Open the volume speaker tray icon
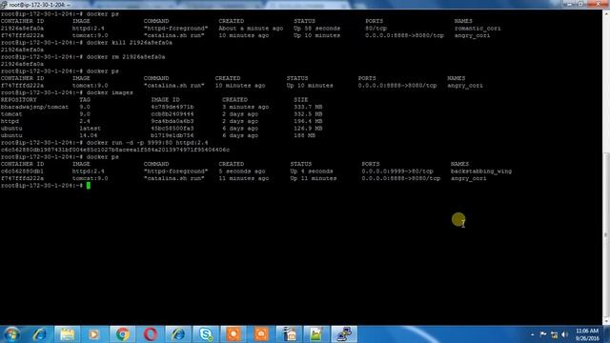 (x=564, y=334)
